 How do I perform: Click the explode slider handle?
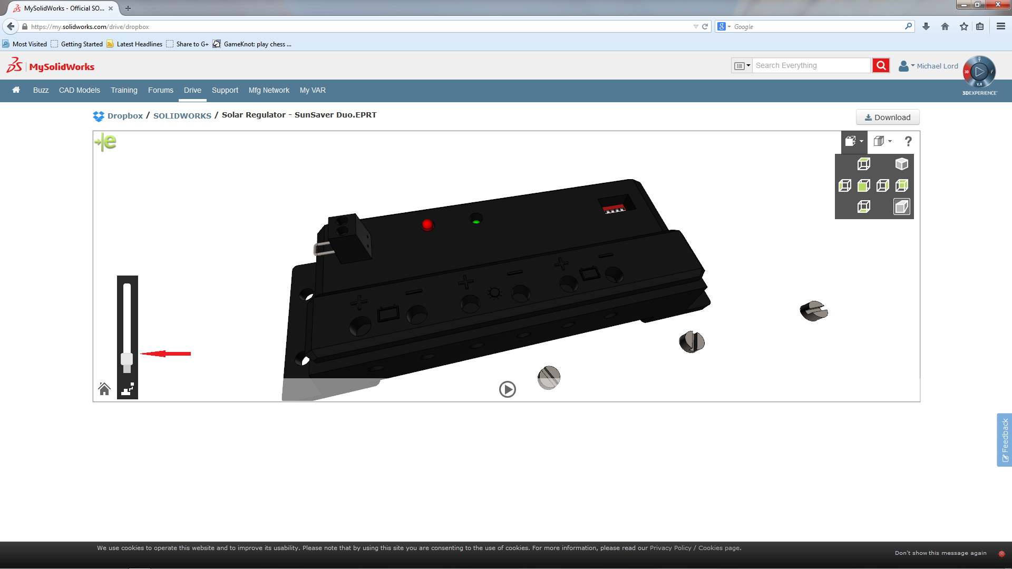click(x=126, y=359)
